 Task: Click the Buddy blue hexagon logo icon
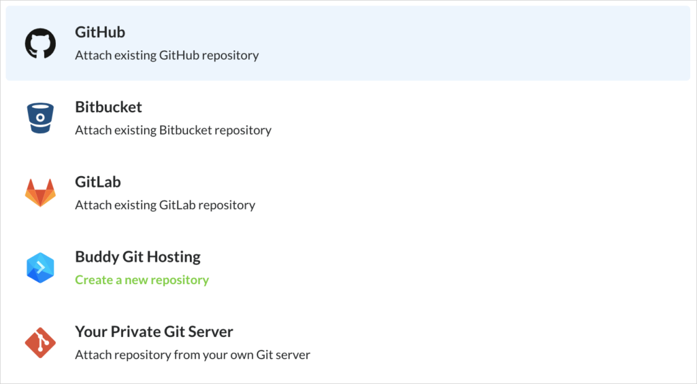tap(40, 268)
